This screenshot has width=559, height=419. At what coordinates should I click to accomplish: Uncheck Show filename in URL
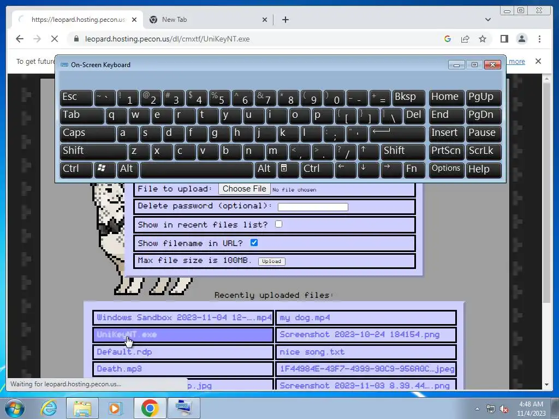[254, 243]
